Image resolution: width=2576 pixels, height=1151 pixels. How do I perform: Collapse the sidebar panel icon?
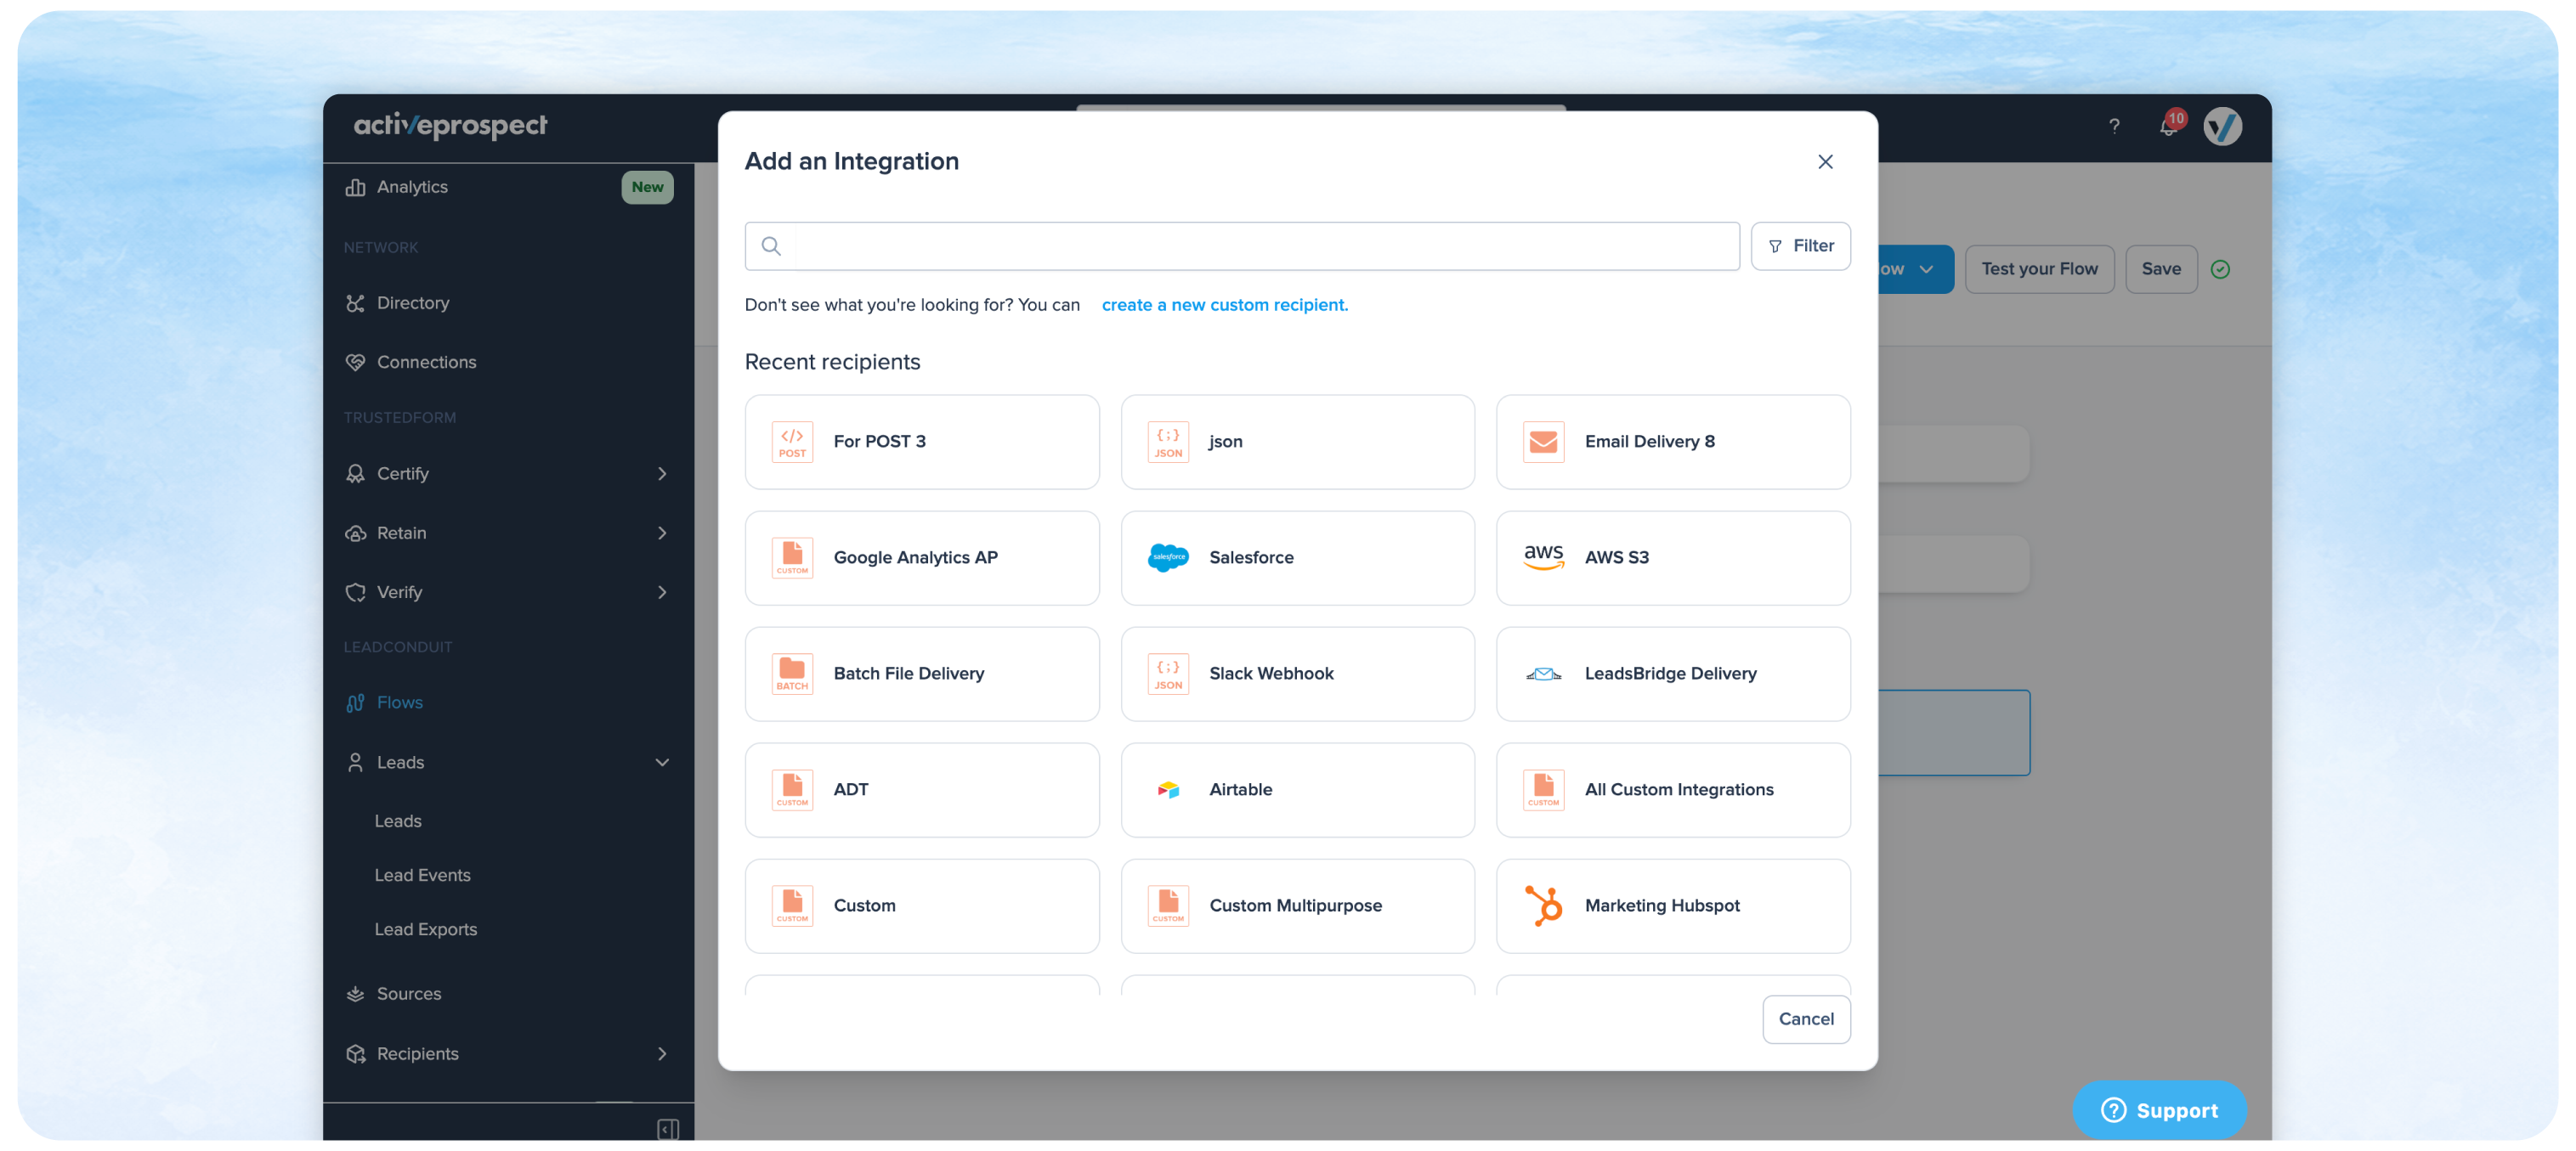tap(667, 1129)
